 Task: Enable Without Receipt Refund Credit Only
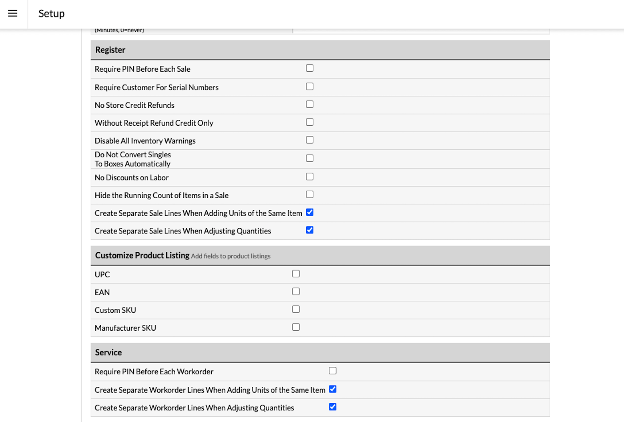(x=310, y=122)
